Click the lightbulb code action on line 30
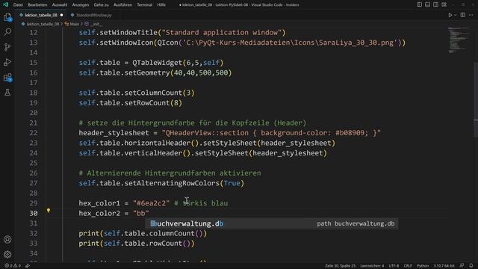This screenshot has width=478, height=269. coord(49,210)
